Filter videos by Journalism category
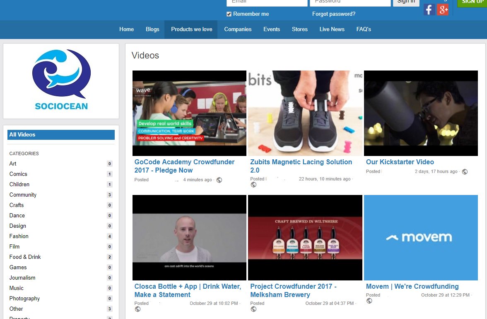The height and width of the screenshot is (319, 487). point(22,278)
